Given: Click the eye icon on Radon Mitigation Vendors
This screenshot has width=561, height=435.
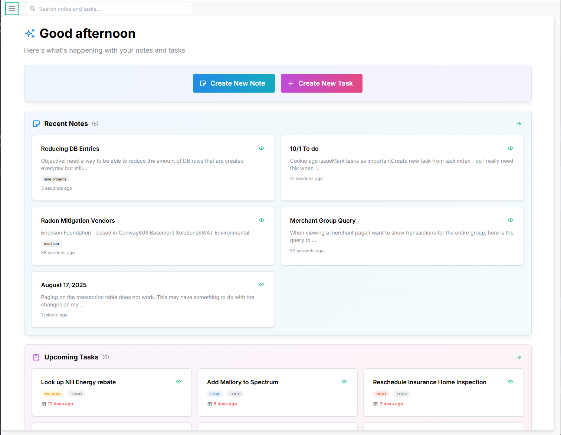Looking at the screenshot, I should (x=262, y=220).
